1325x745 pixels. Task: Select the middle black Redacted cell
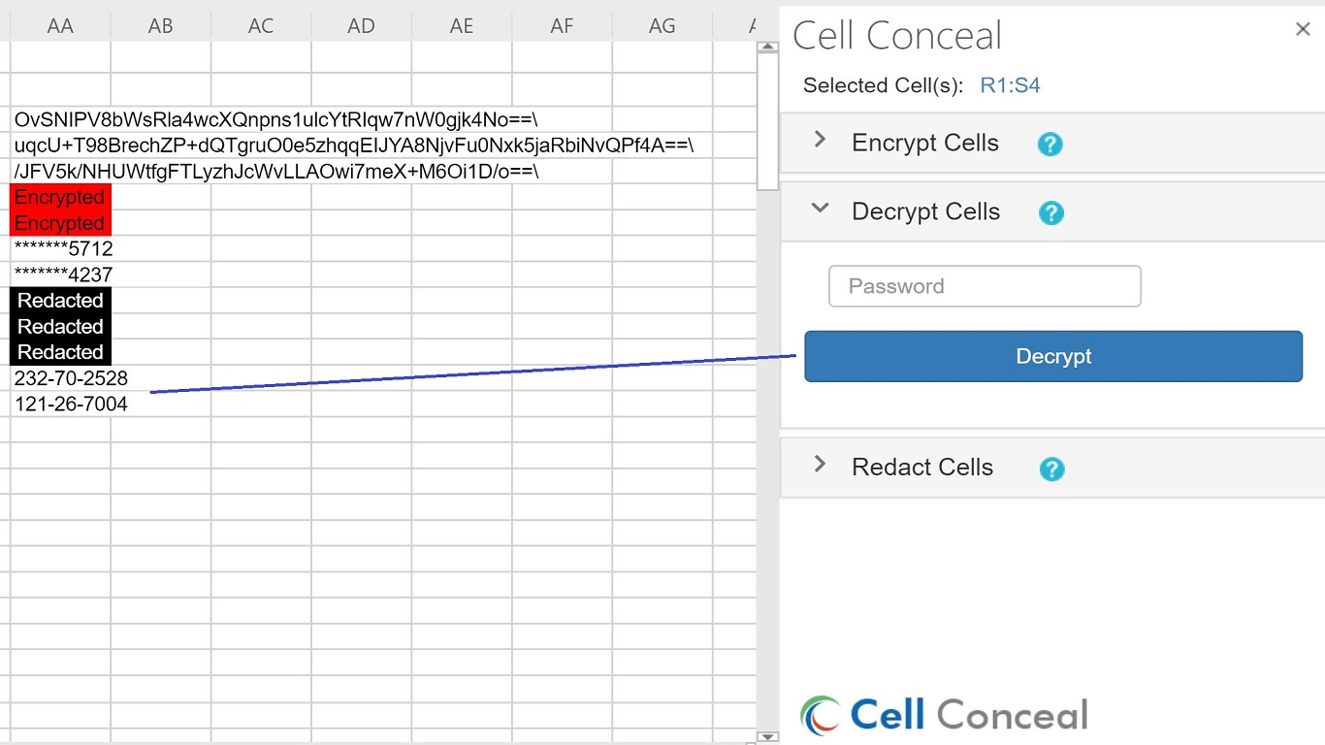tap(60, 326)
